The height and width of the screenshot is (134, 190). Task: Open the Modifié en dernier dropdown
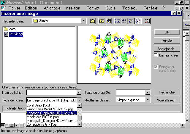coord(148,100)
